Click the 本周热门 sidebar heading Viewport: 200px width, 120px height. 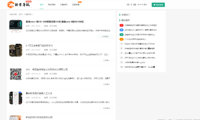pyautogui.click(x=125, y=15)
